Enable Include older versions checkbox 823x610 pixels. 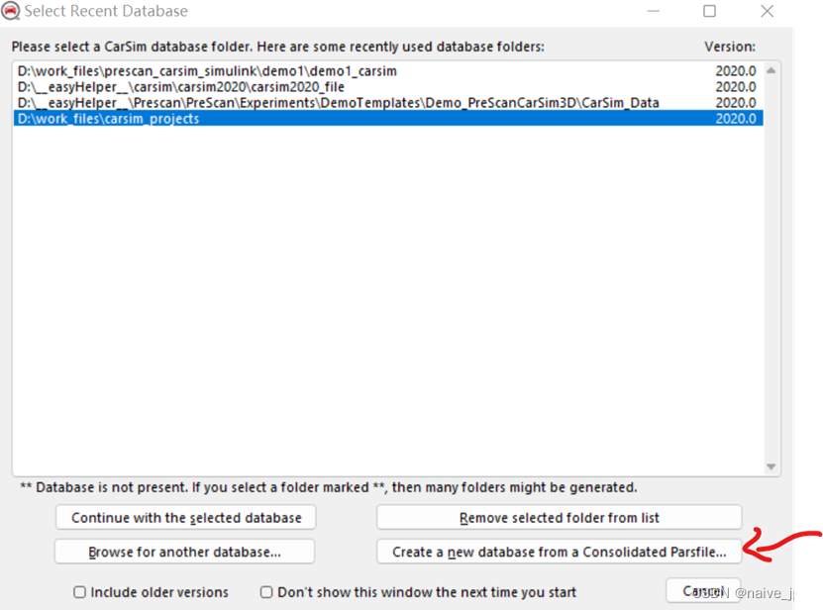click(80, 592)
